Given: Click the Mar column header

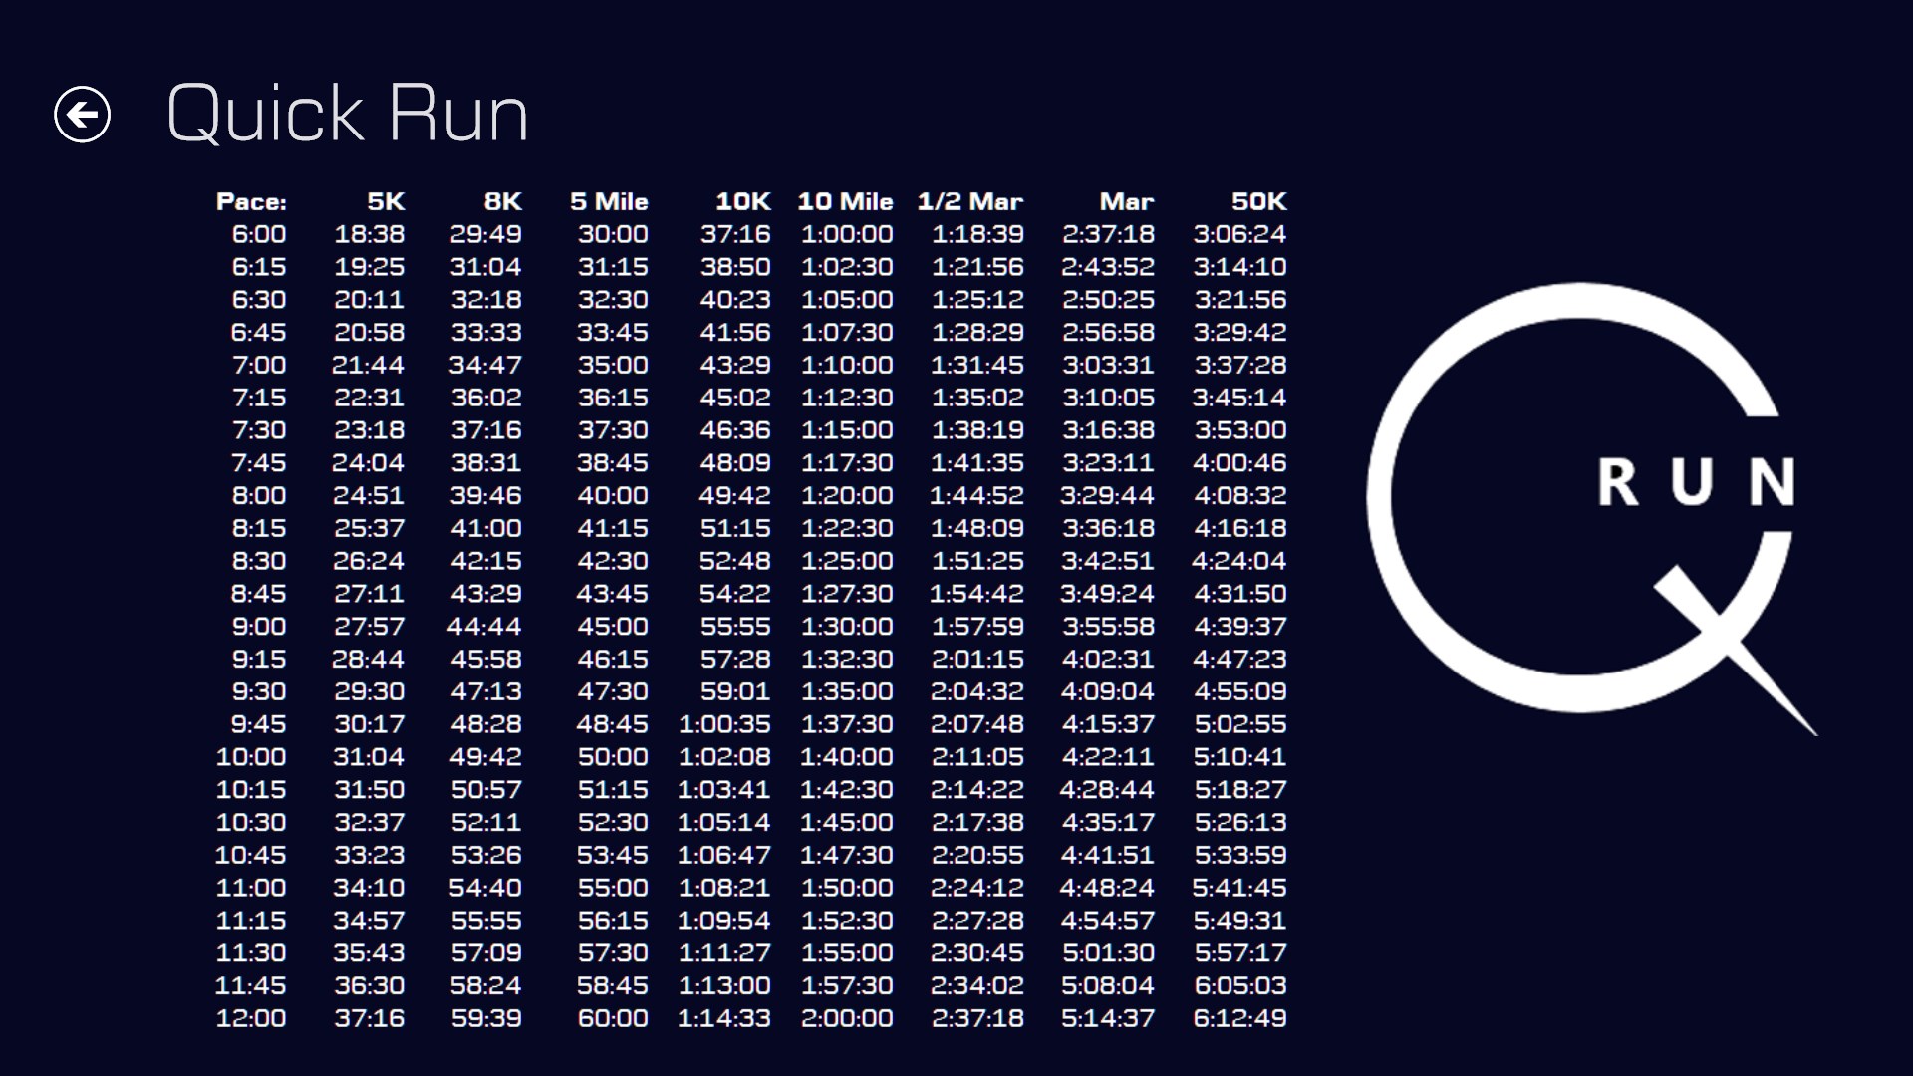Looking at the screenshot, I should click(x=1126, y=202).
